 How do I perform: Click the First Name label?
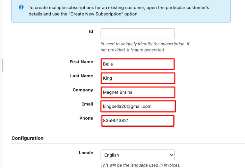pos(81,62)
